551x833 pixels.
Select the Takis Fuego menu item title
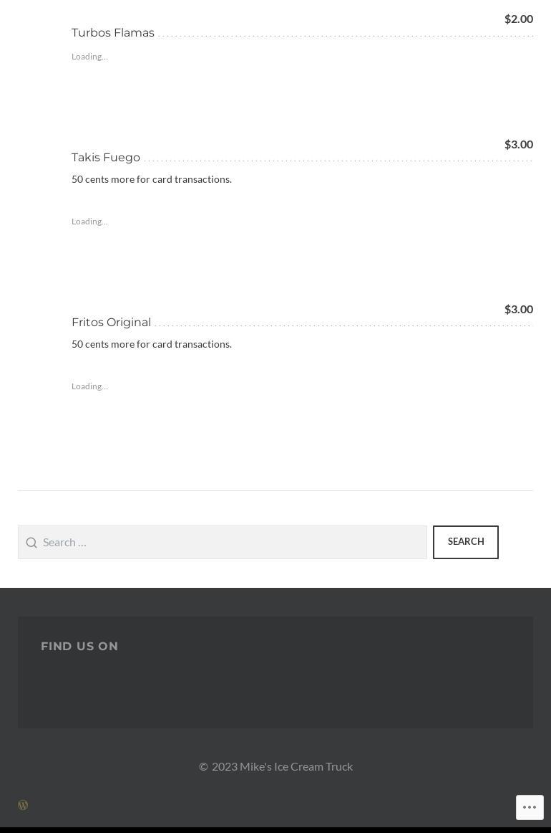pos(106,158)
